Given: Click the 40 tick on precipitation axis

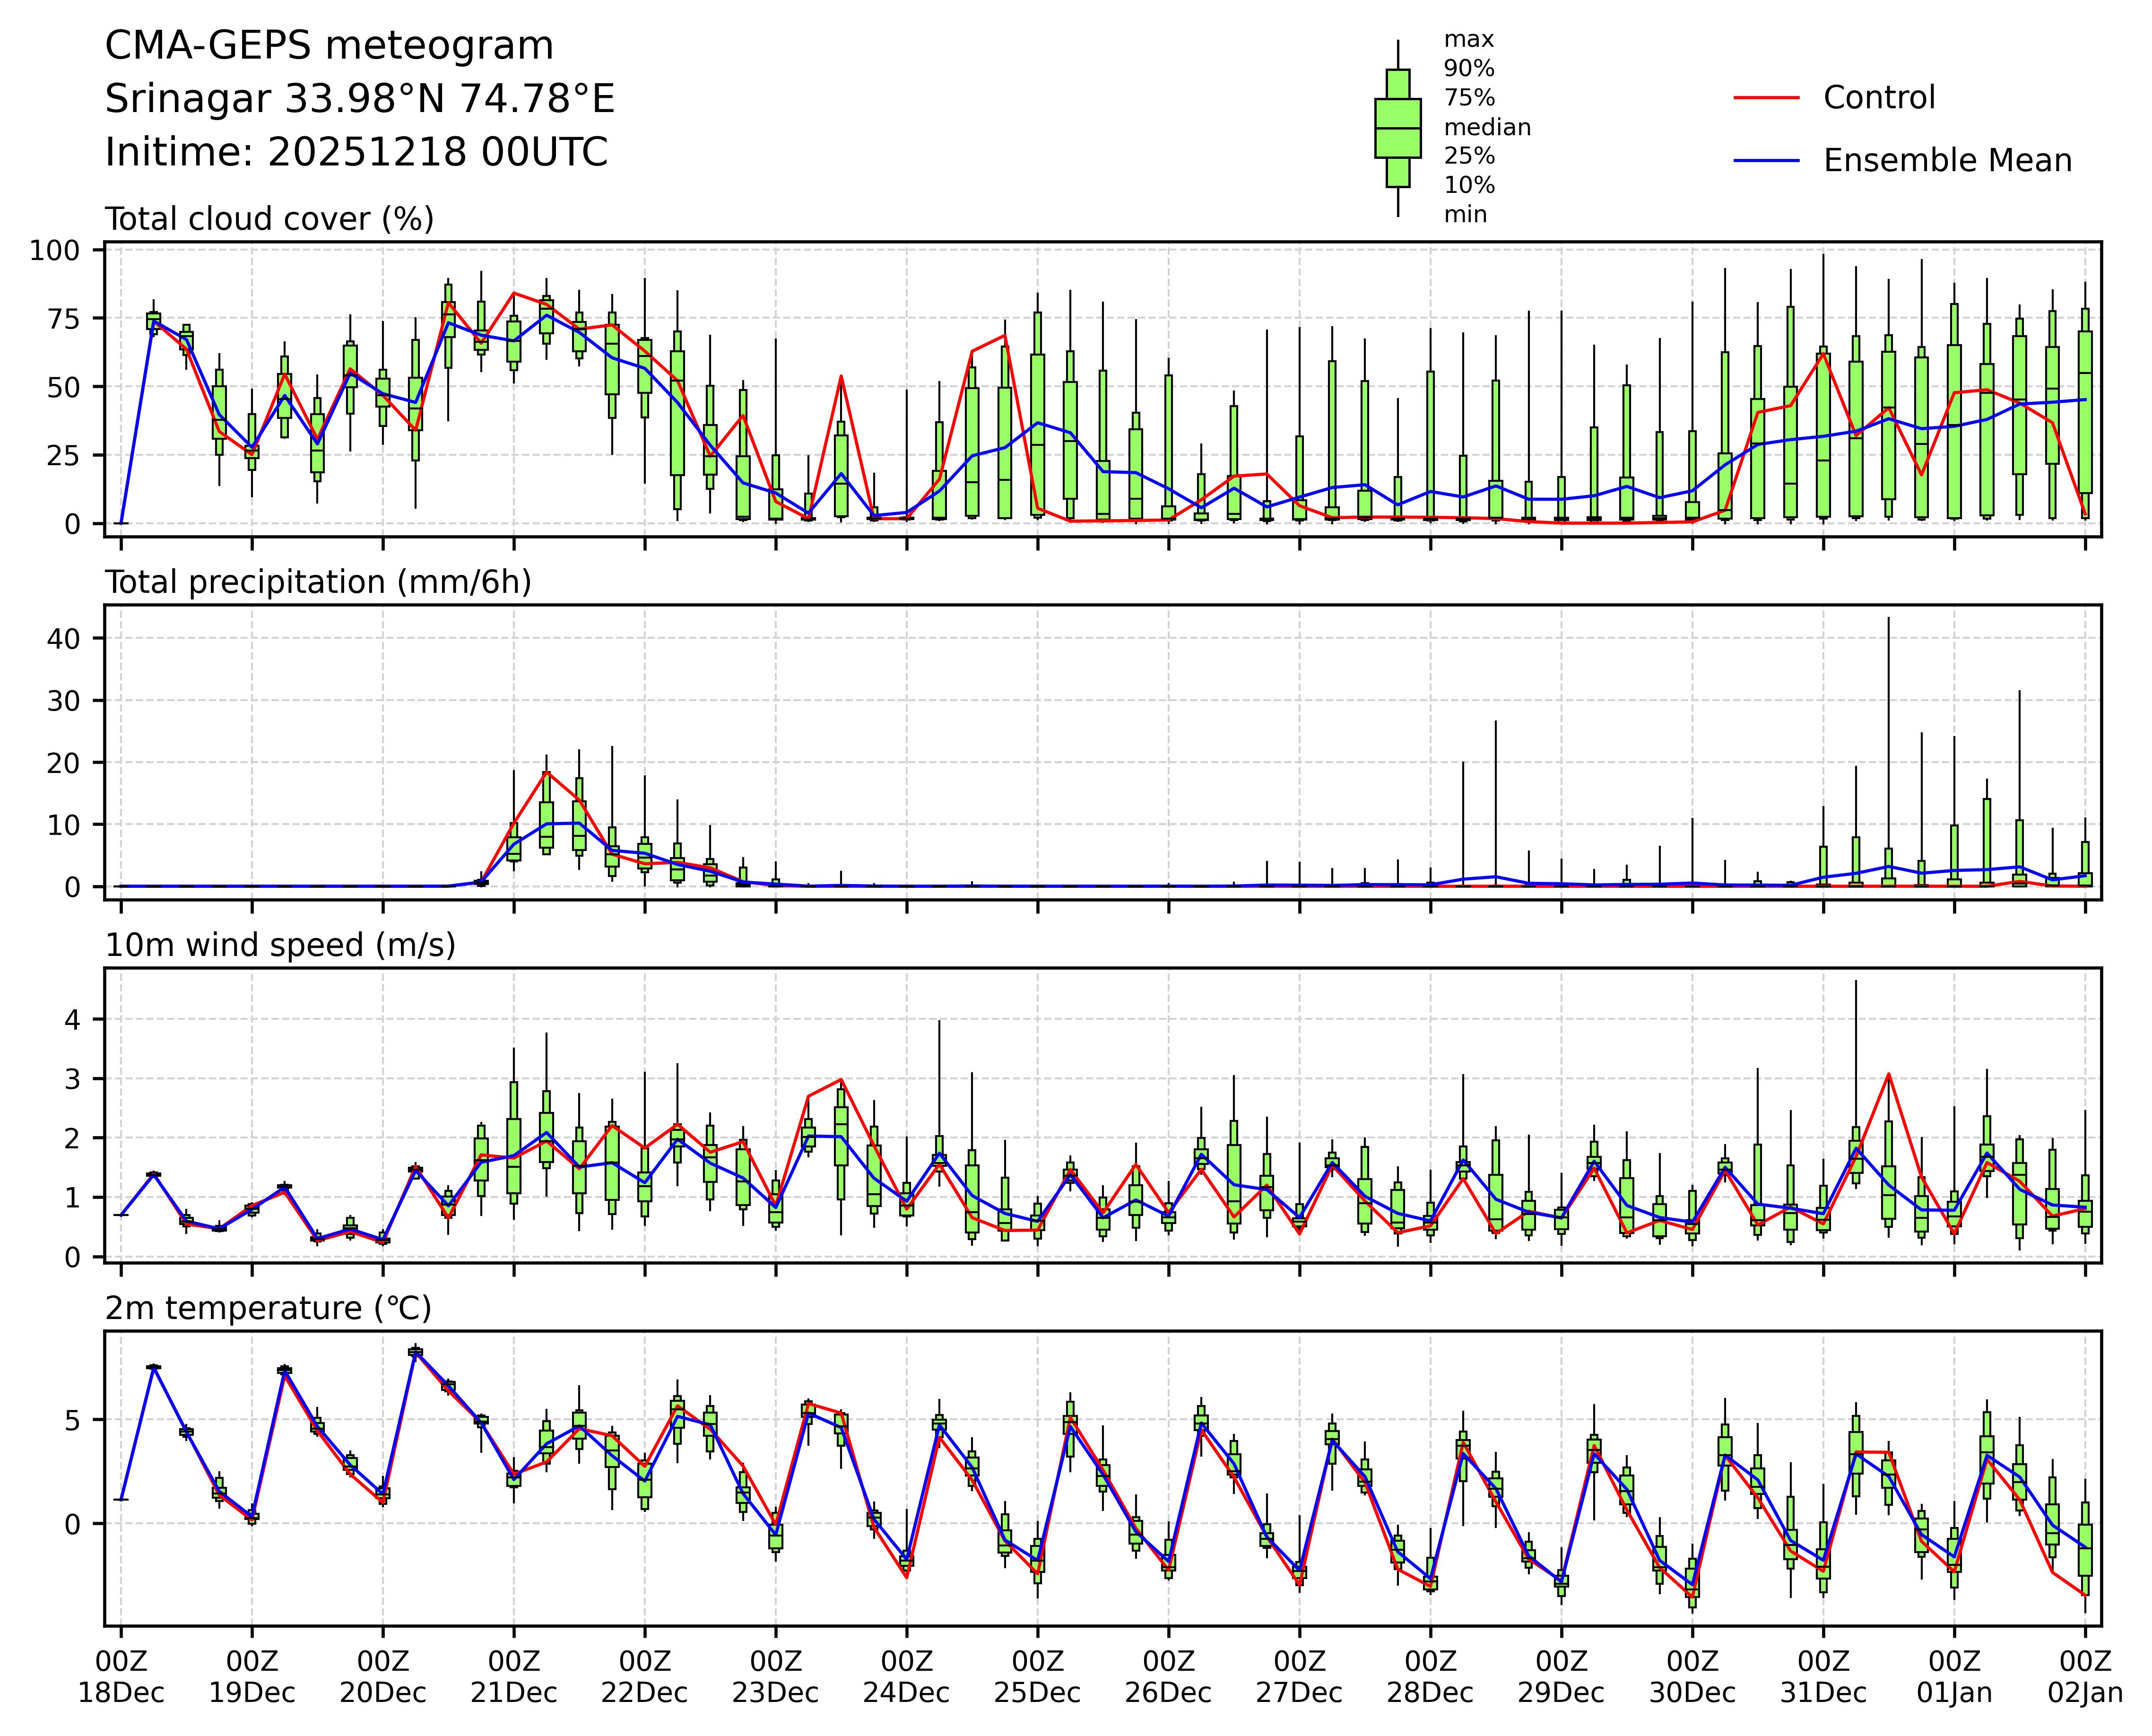Looking at the screenshot, I should [x=62, y=638].
